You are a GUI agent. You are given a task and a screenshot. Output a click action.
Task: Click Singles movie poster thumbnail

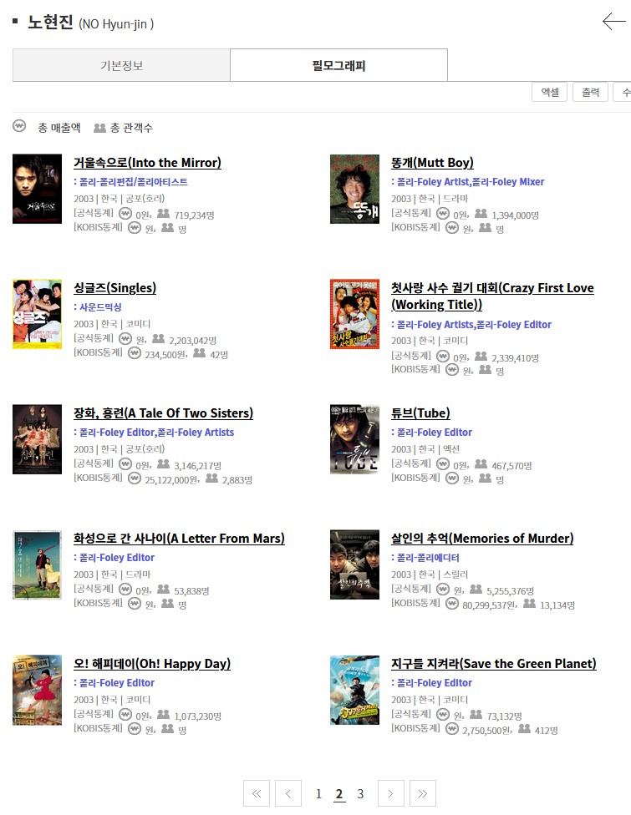[x=37, y=314]
